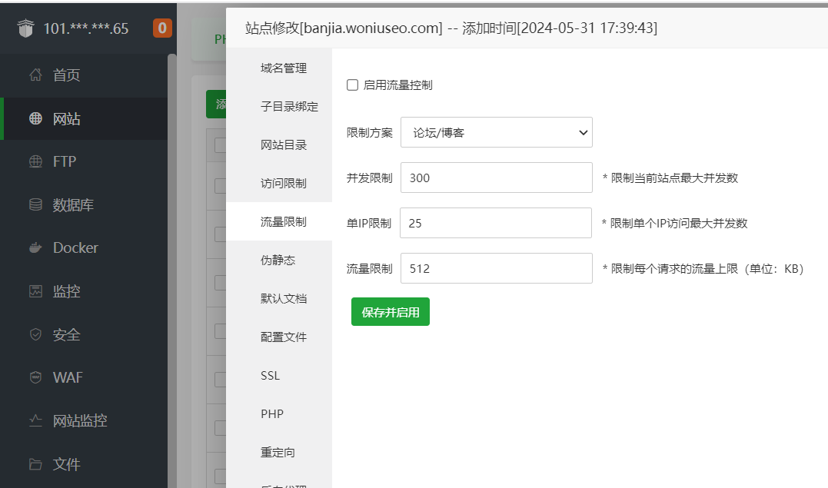Click the folder icon beside 文件

pos(35,464)
